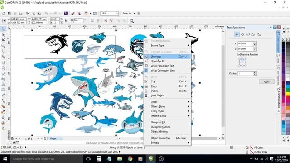Open the Options icon beside Snap to

[139, 14]
